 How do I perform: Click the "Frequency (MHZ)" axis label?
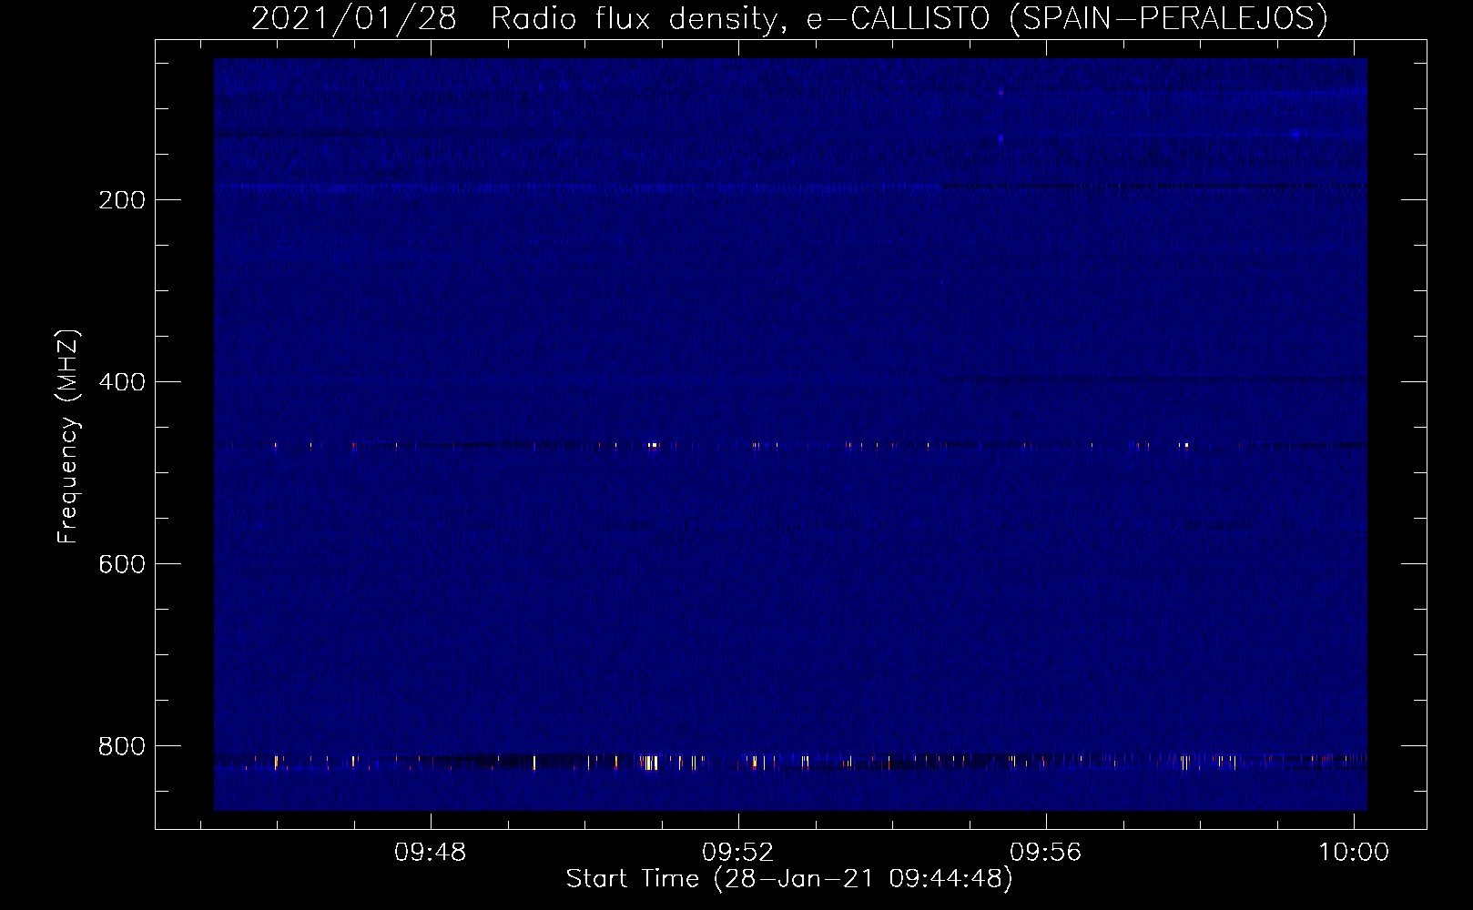pos(68,437)
